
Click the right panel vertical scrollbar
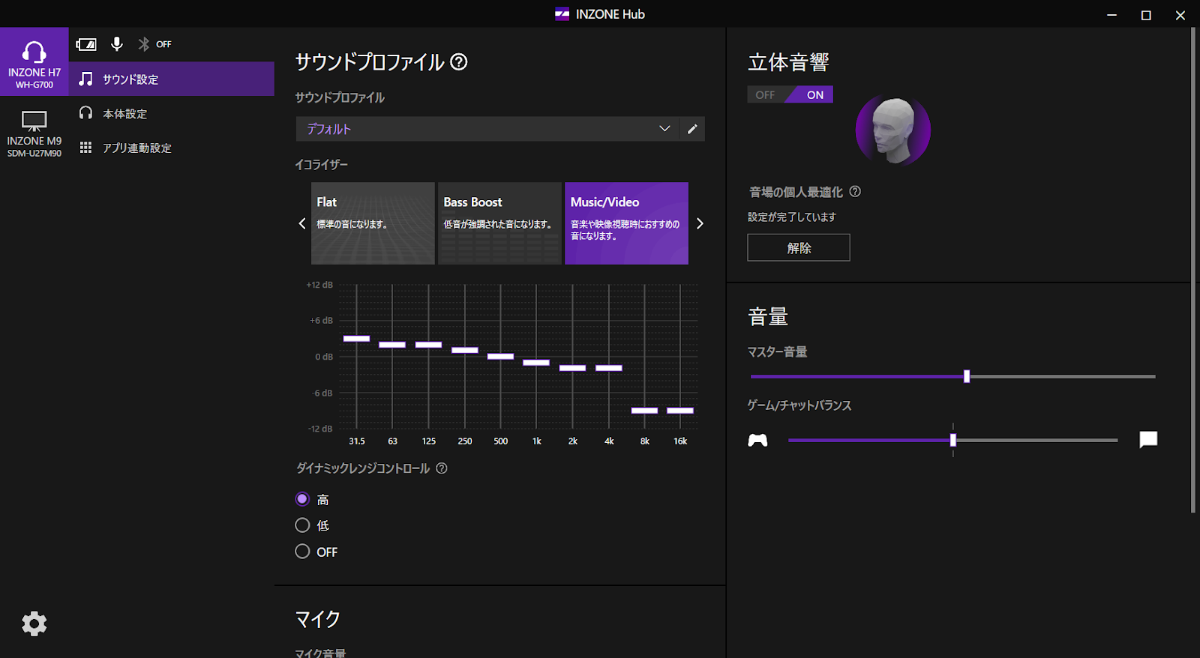point(1193,270)
